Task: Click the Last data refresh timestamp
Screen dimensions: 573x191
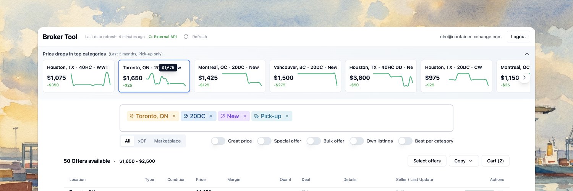Action: [x=115, y=37]
